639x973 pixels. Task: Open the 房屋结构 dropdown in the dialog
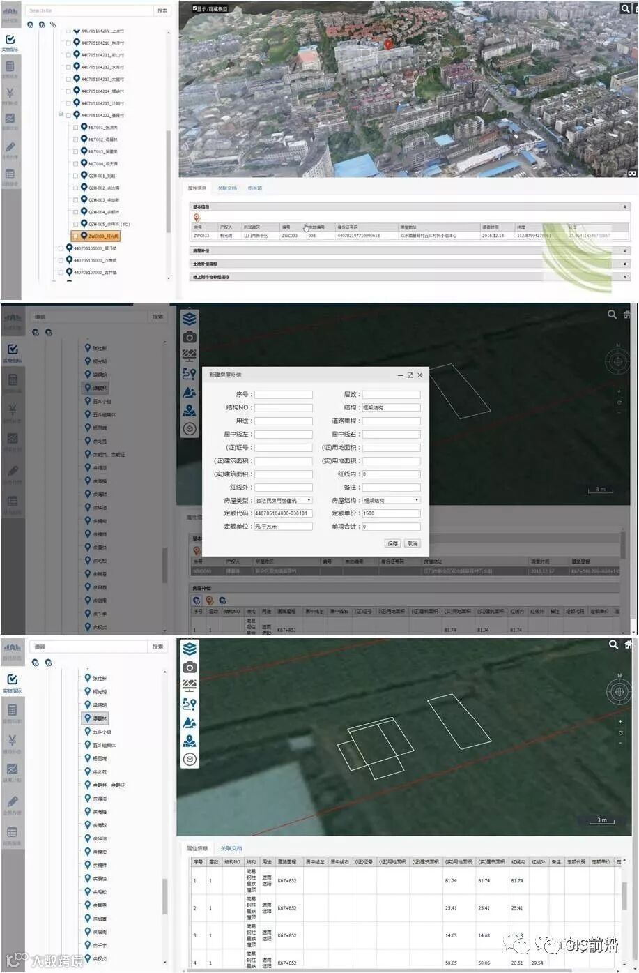tap(391, 500)
